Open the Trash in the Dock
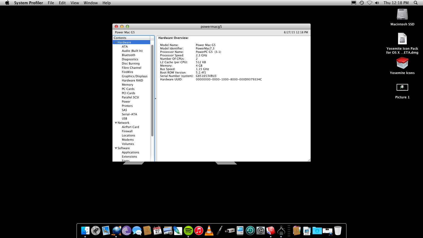The height and width of the screenshot is (238, 423). point(338,231)
